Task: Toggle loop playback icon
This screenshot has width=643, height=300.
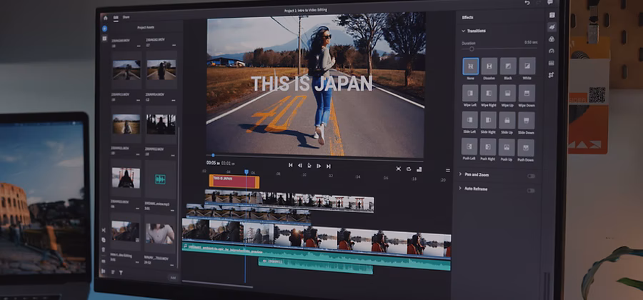Action: [x=409, y=169]
